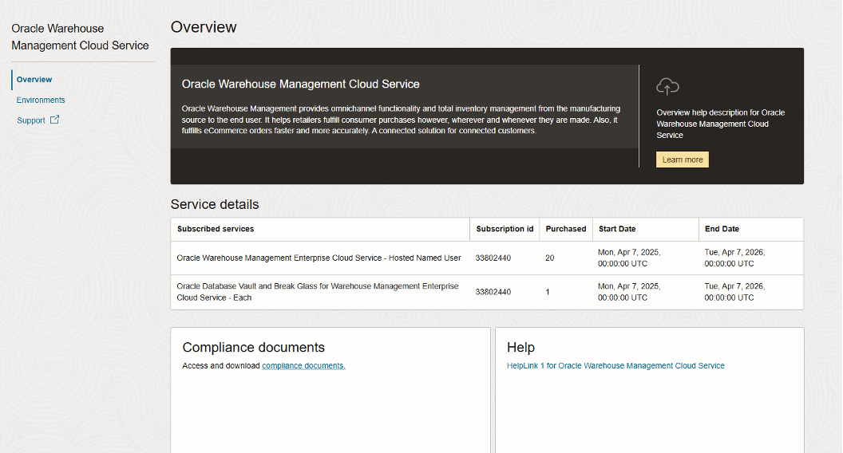Click the omnichannel functionality description paragraph

401,120
